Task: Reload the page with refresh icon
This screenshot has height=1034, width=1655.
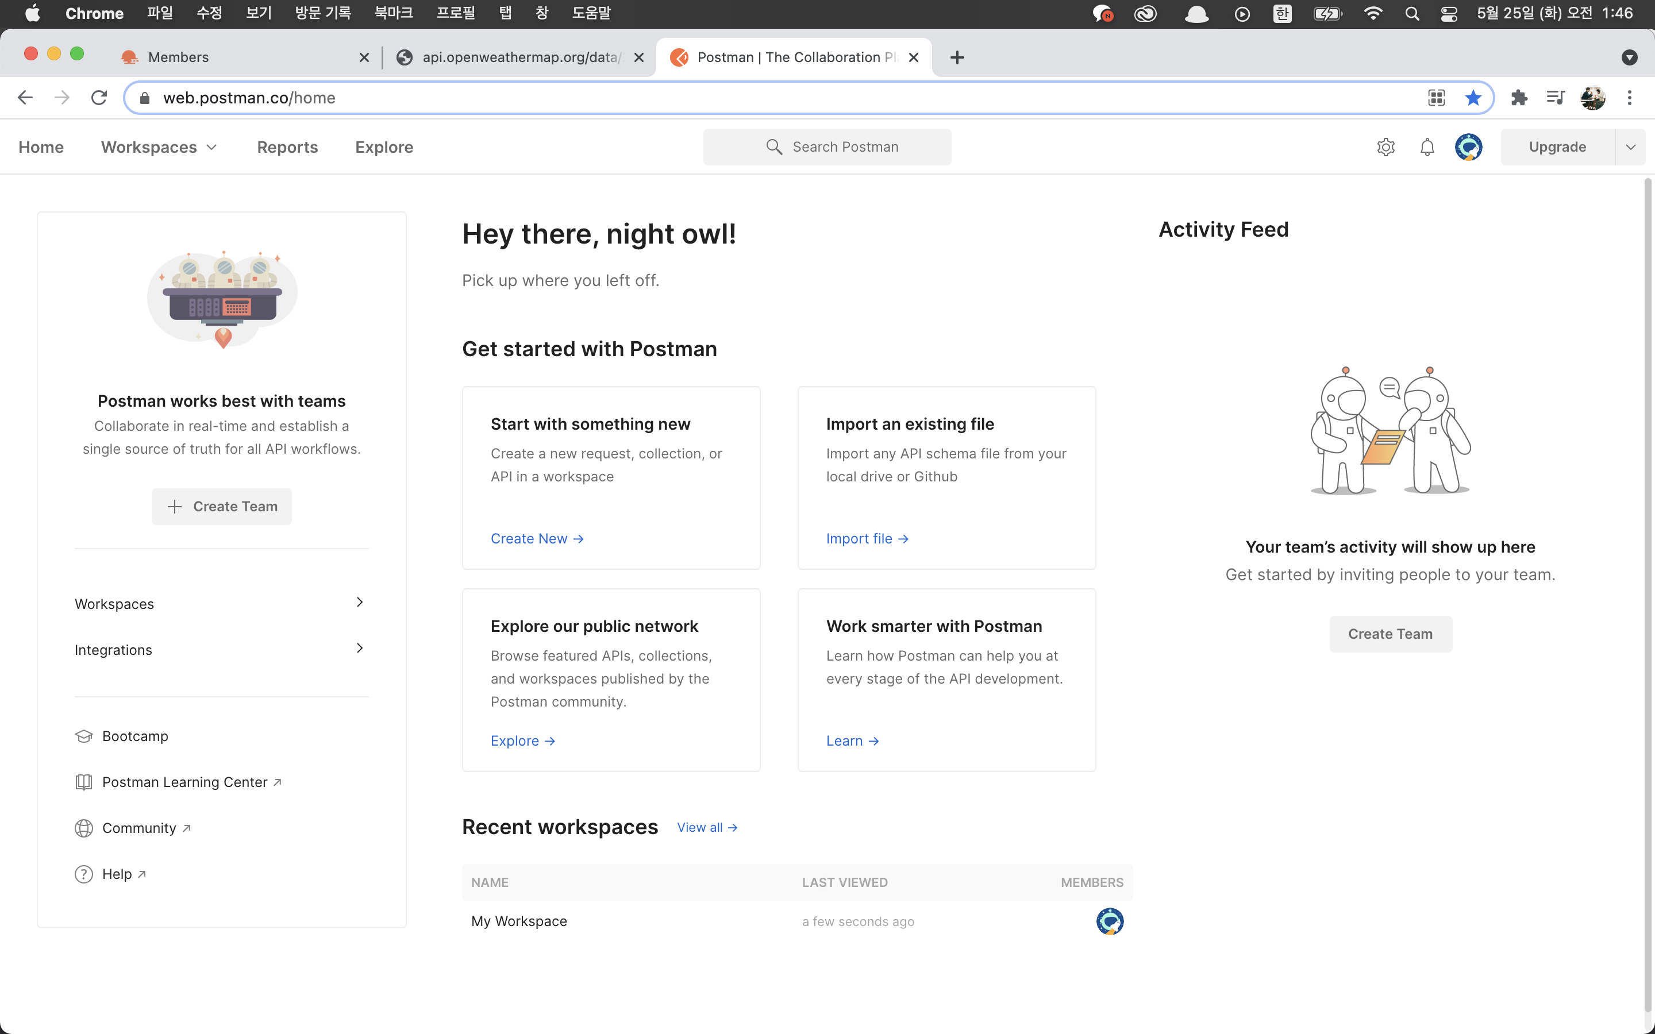Action: 99,98
